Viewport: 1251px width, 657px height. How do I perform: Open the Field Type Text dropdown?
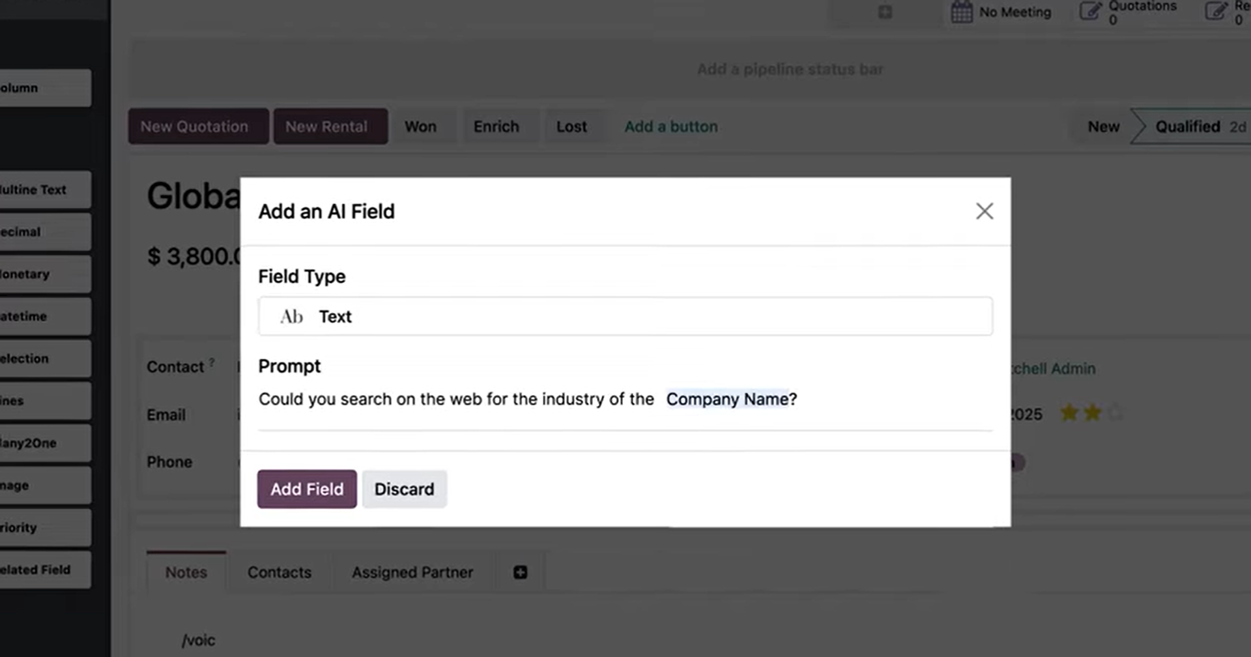[625, 316]
